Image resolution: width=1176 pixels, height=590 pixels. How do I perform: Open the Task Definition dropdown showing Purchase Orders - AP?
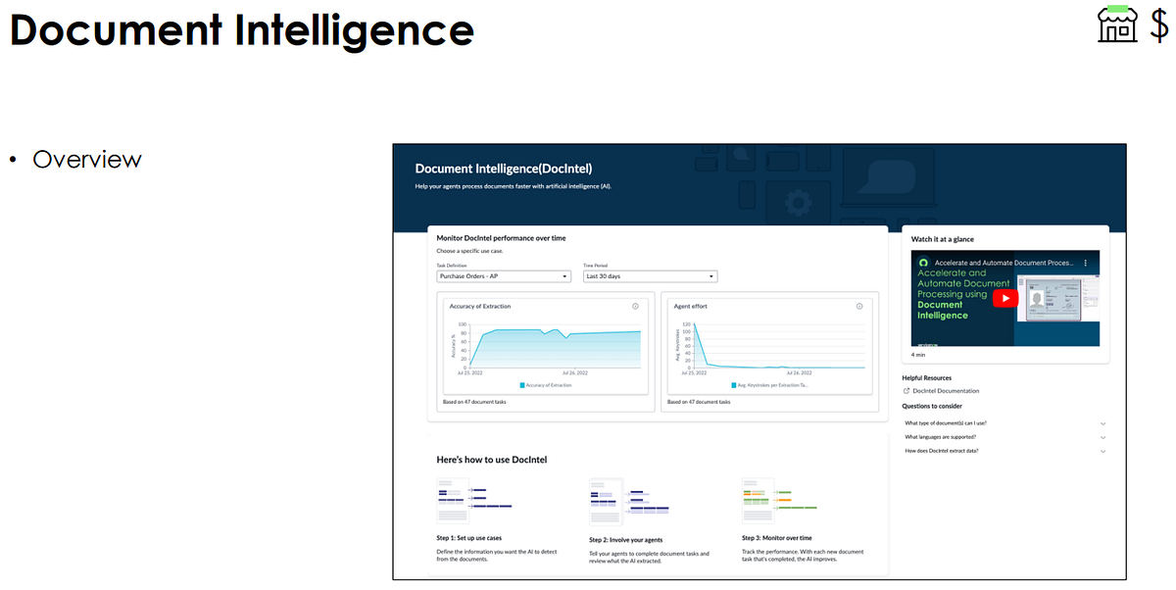coord(503,275)
